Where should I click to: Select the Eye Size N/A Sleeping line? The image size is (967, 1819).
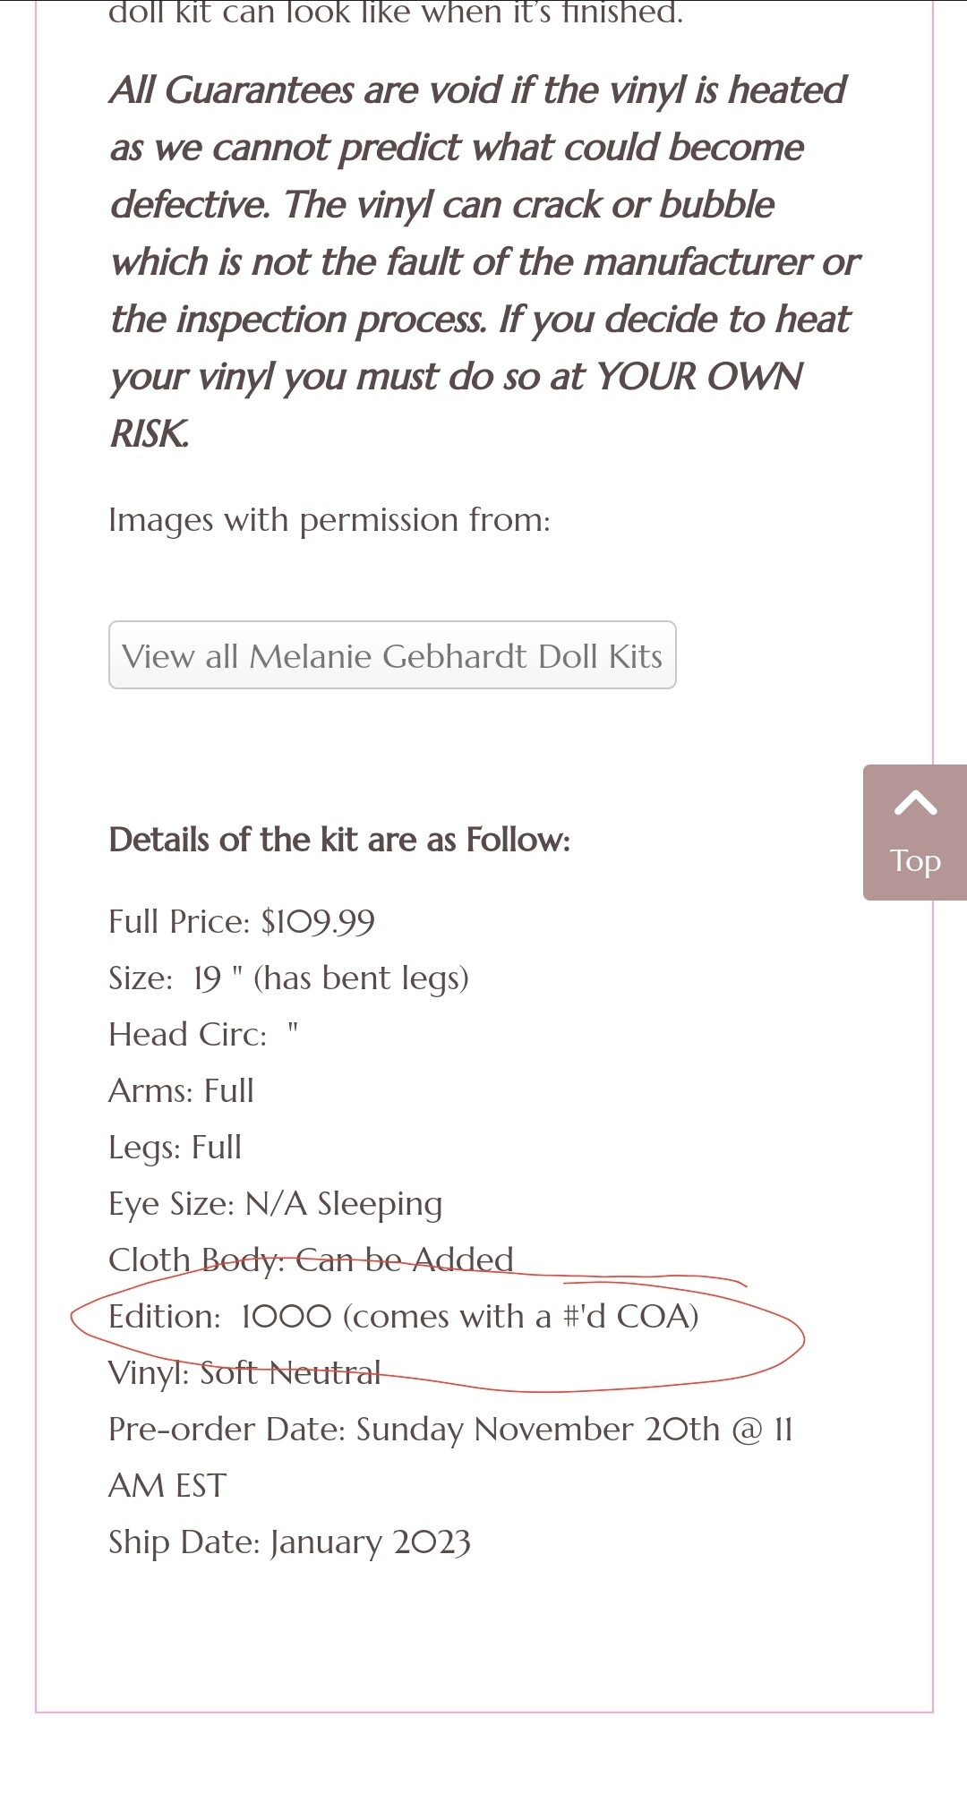(x=276, y=1204)
